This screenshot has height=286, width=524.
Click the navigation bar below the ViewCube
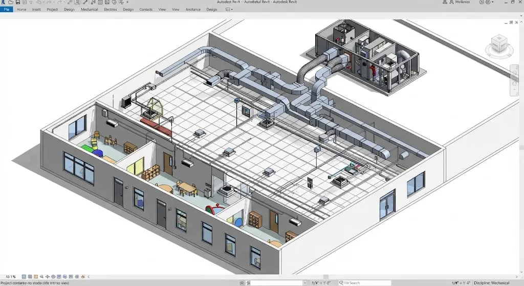(514, 80)
